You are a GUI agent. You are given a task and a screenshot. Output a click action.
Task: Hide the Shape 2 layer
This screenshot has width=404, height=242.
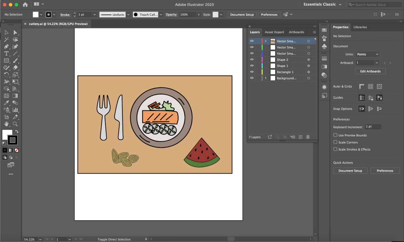click(x=252, y=60)
